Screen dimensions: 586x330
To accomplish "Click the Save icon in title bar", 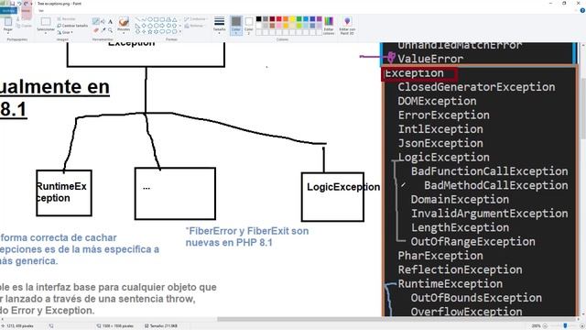I will [12, 4].
